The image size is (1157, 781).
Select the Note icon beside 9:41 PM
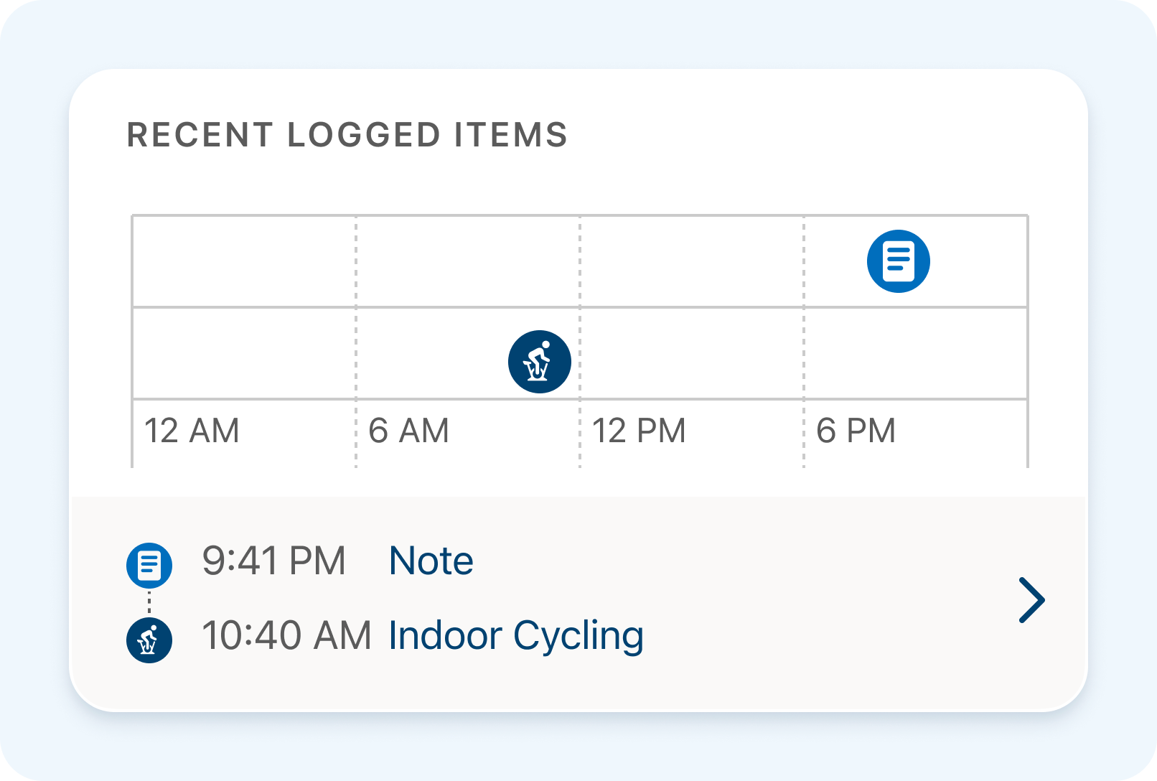(x=149, y=566)
